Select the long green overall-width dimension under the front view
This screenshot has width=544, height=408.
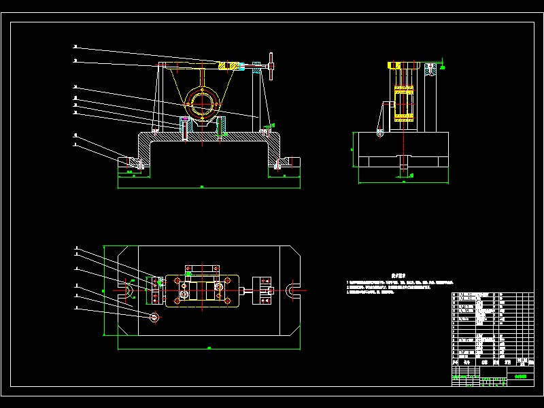(x=209, y=188)
